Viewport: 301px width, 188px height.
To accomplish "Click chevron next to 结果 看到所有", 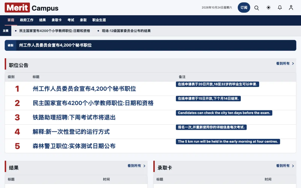I will pyautogui.click(x=144, y=166).
